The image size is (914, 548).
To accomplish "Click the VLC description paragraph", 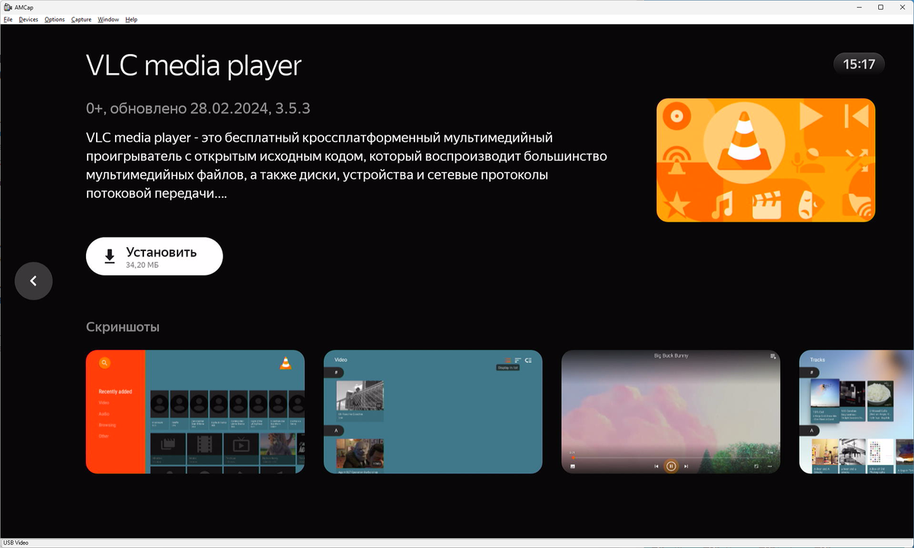I will tap(347, 166).
